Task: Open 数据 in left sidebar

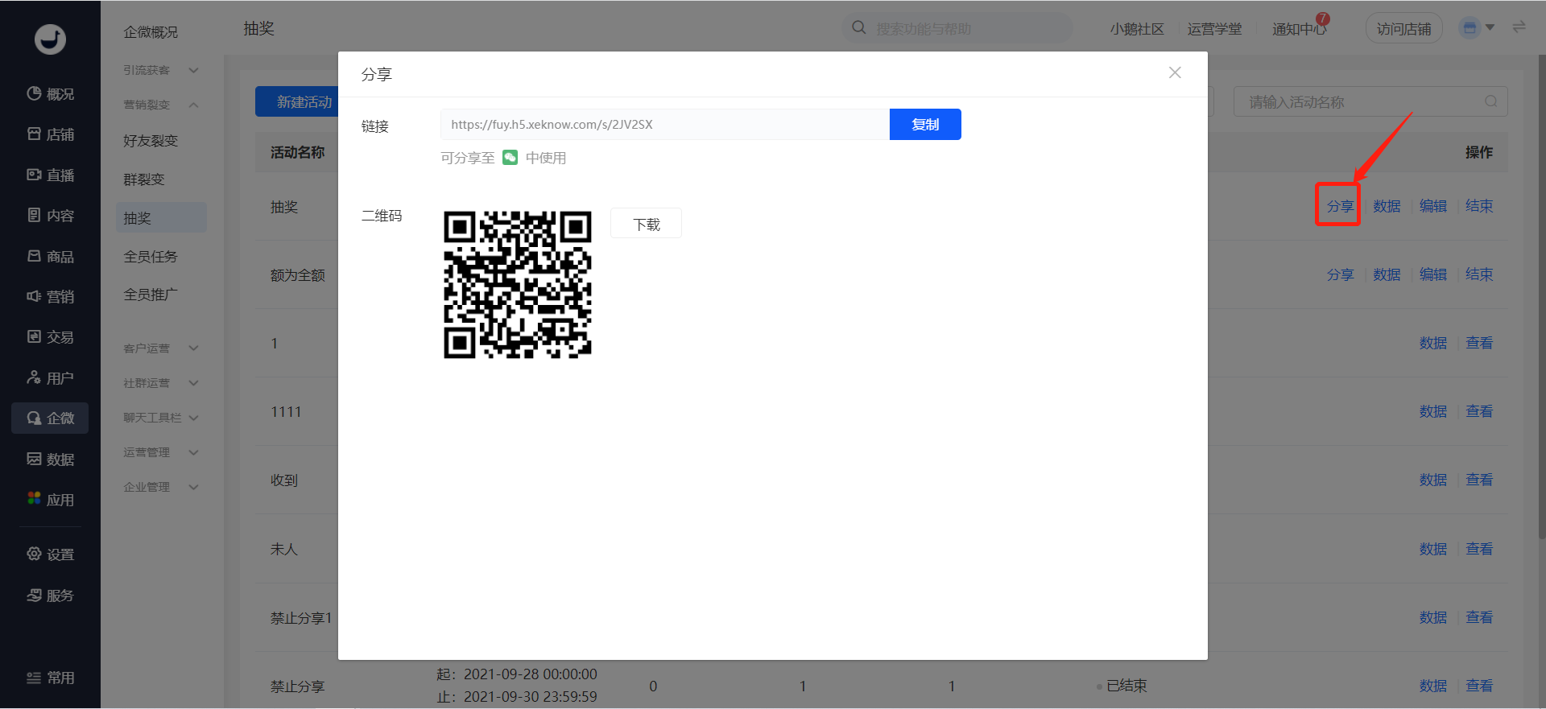Action: tap(50, 460)
